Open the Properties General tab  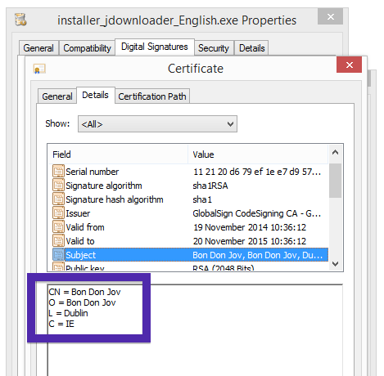(x=38, y=48)
